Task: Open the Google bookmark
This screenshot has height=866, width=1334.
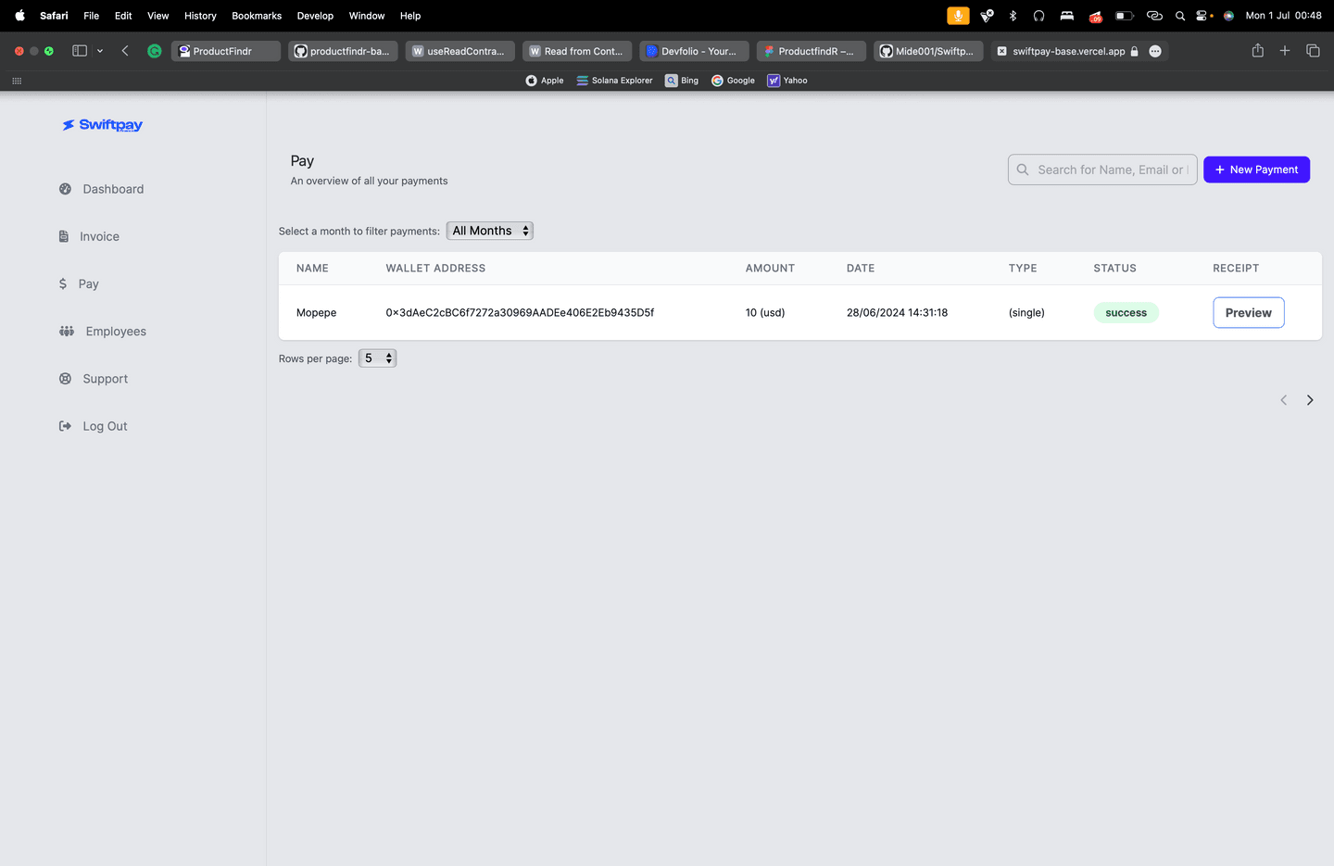Action: coord(733,81)
